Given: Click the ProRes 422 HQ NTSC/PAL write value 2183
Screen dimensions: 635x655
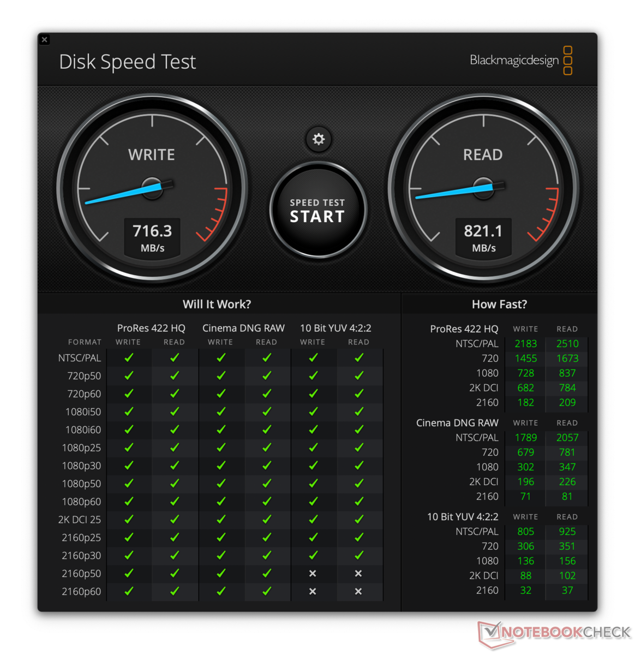Looking at the screenshot, I should (526, 343).
